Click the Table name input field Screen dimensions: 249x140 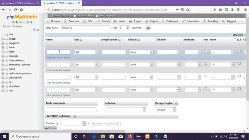tap(86, 28)
